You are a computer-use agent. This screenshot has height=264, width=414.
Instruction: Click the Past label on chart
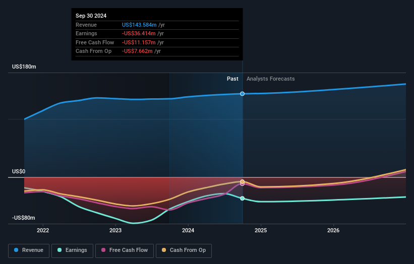click(x=232, y=79)
